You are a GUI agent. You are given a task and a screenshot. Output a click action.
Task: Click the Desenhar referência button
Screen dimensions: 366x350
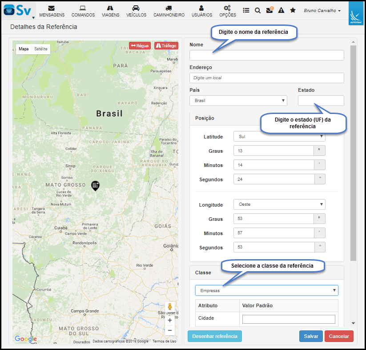click(214, 336)
